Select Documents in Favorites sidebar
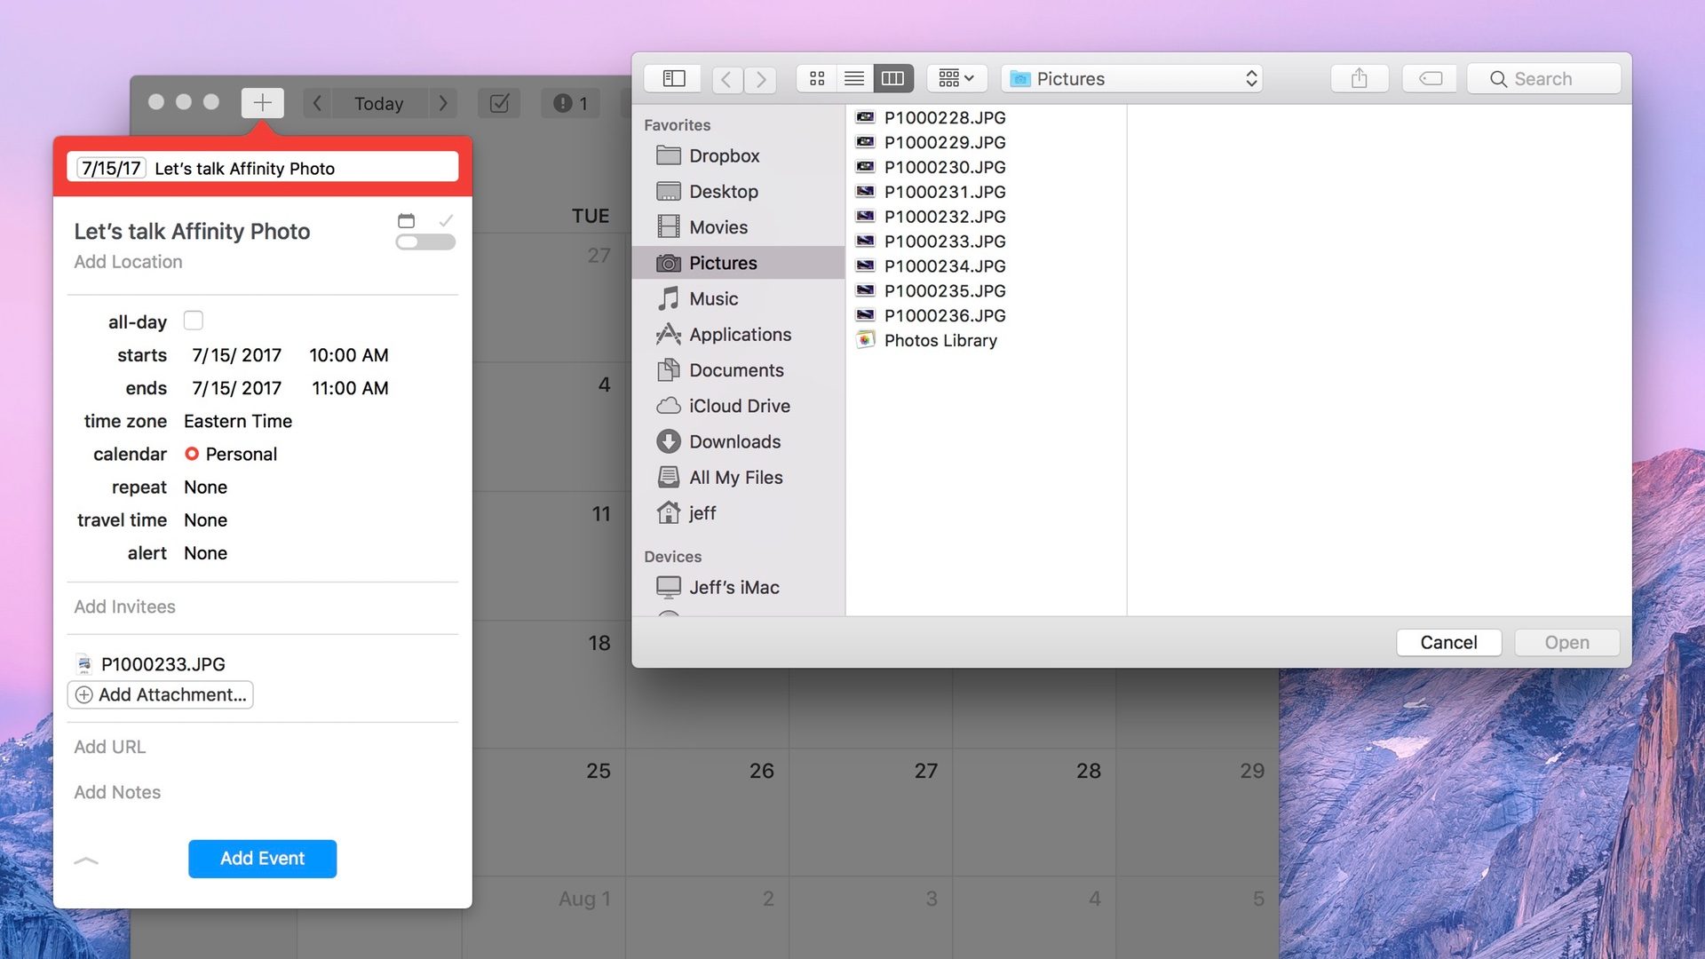The height and width of the screenshot is (959, 1705). point(738,370)
